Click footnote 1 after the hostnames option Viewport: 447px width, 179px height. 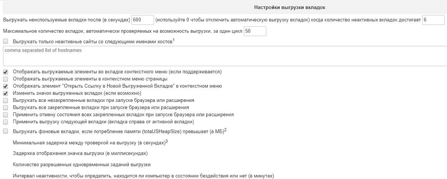click(x=174, y=40)
